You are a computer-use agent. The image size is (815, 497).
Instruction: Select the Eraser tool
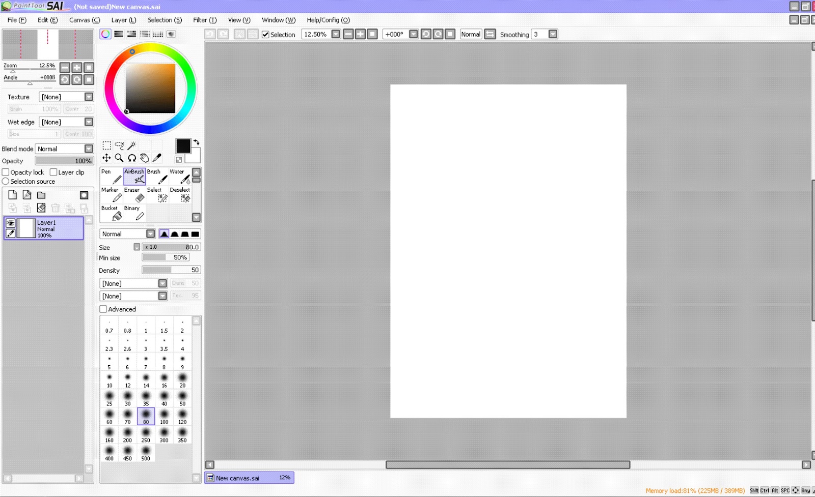(132, 196)
